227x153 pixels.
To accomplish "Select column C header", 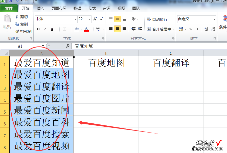I will point(171,53).
